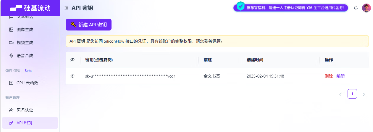This screenshot has height=132, width=373.
Task: Click the 描述 column header
Action: (208, 60)
